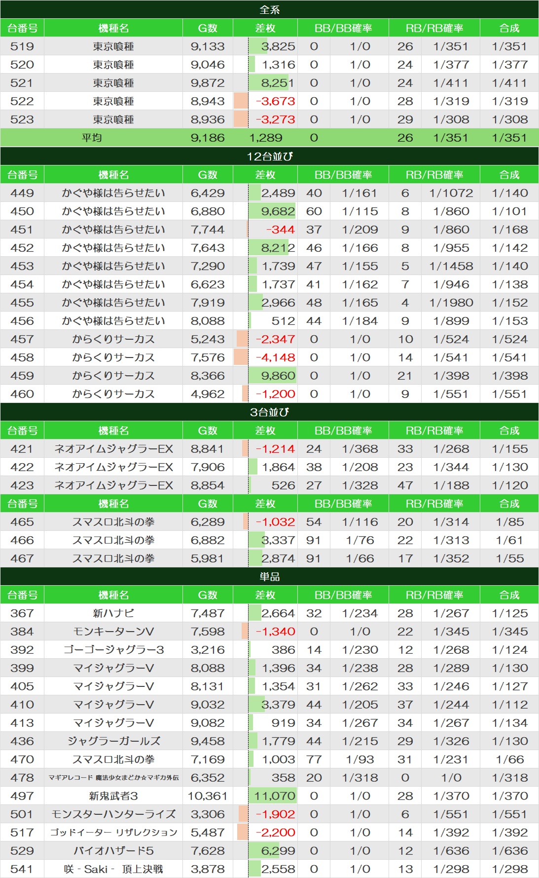This screenshot has height=878, width=539.
Task: Click the 差枚 value 8,212
Action: tap(278, 248)
